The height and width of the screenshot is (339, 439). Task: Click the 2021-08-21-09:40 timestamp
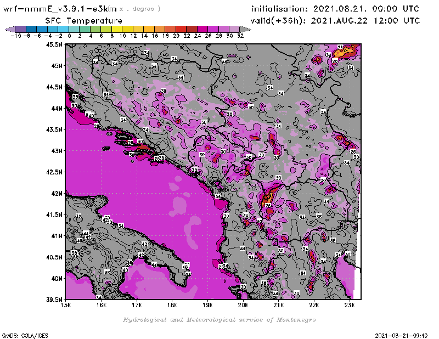(x=402, y=335)
